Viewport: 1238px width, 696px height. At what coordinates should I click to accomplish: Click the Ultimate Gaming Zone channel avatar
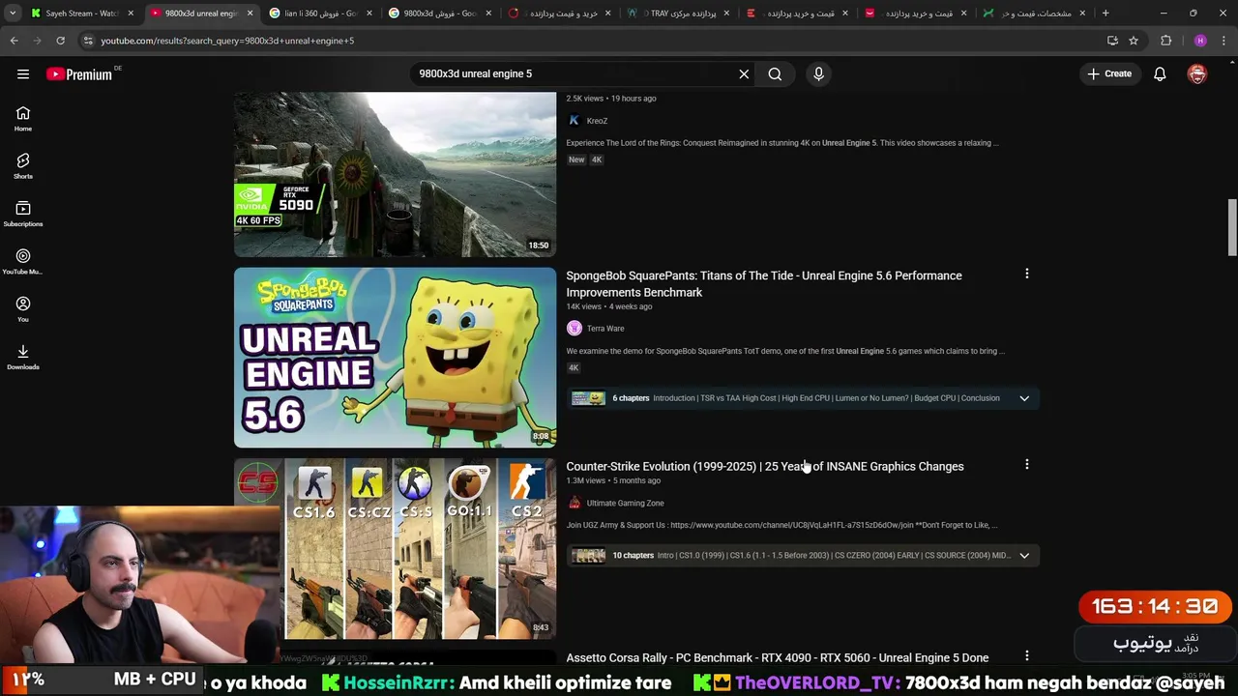(x=575, y=503)
